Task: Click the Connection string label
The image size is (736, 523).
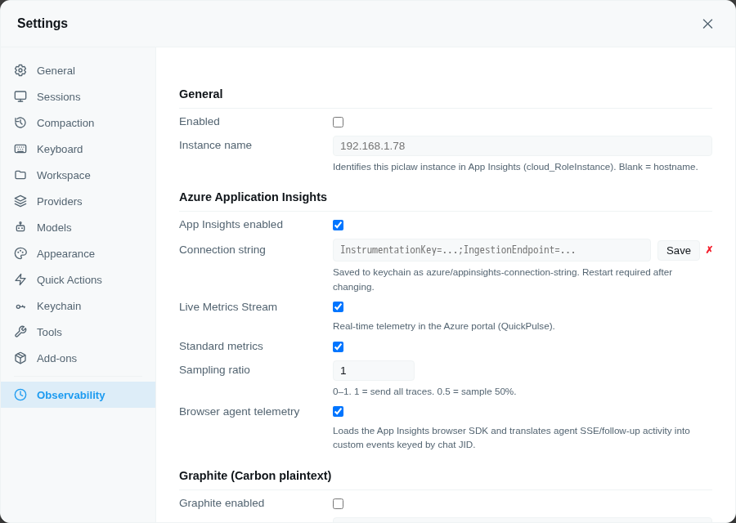Action: pos(222,249)
